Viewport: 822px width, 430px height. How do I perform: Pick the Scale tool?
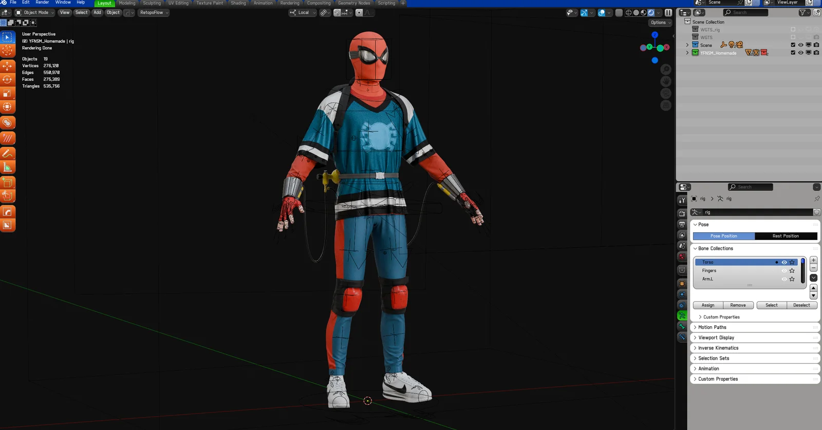(7, 94)
